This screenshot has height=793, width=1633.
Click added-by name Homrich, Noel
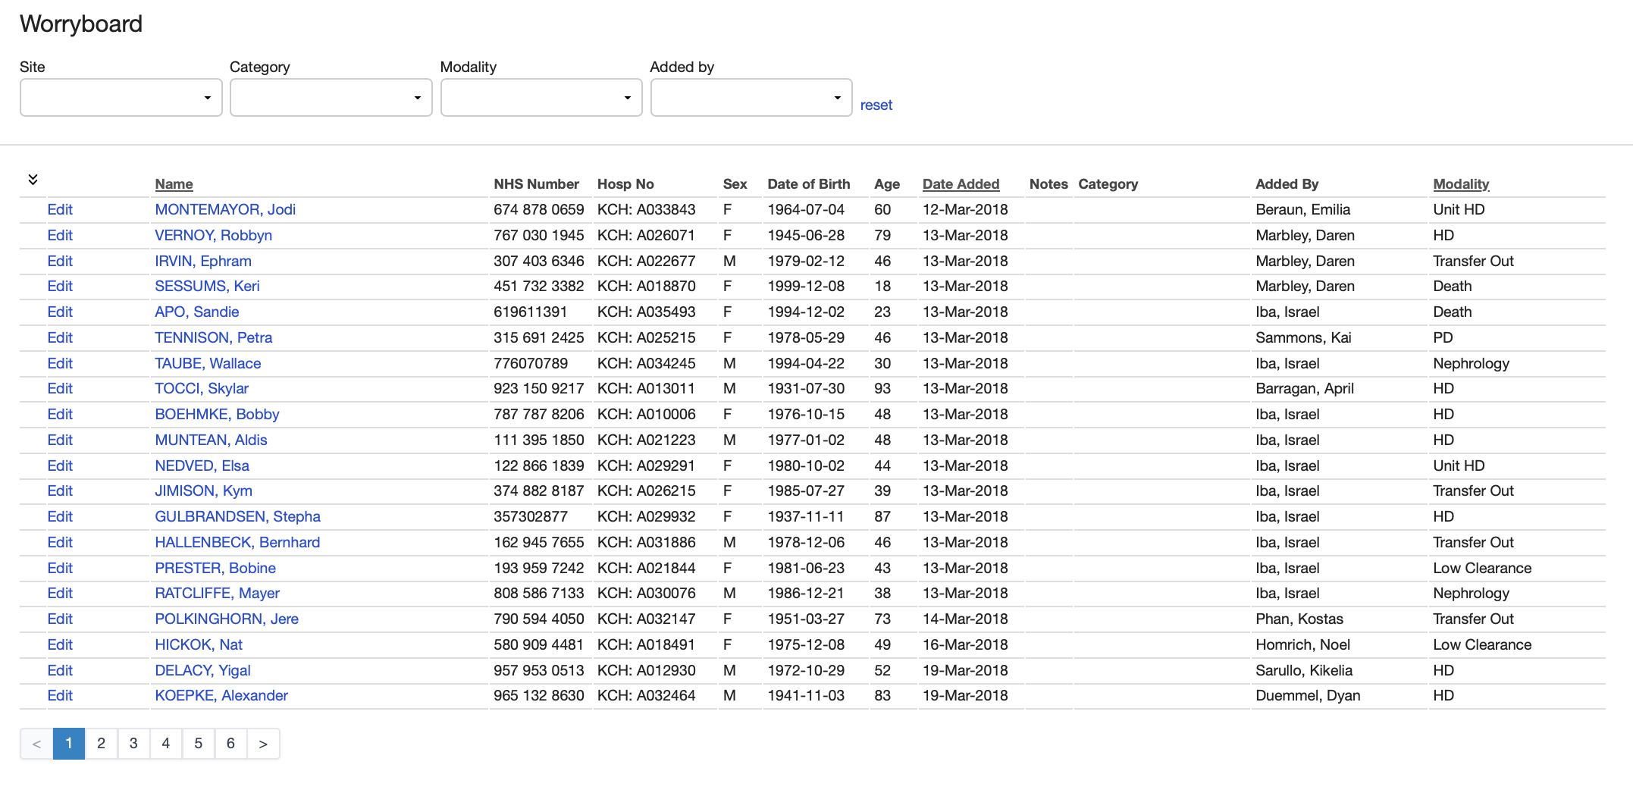(x=1303, y=645)
